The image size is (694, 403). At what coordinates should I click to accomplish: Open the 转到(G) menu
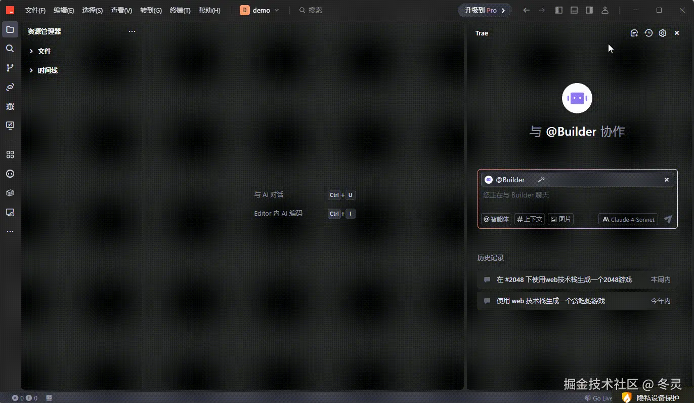(151, 10)
